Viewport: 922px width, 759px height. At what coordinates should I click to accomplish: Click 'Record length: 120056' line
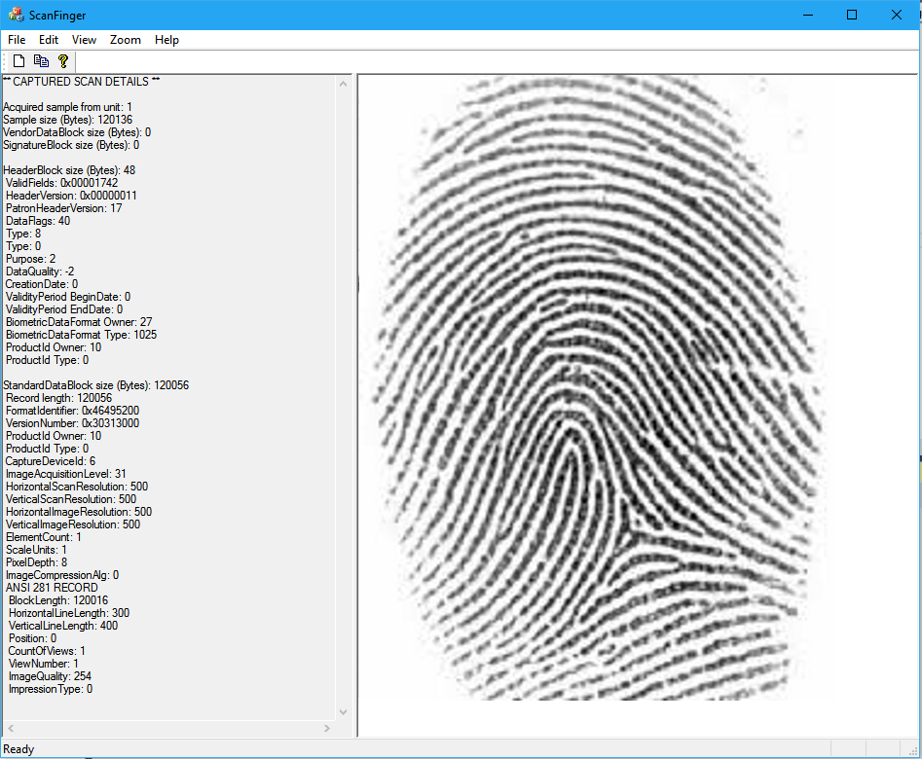(x=58, y=398)
